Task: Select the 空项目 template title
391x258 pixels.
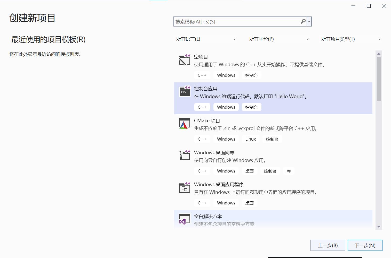Action: [201, 57]
